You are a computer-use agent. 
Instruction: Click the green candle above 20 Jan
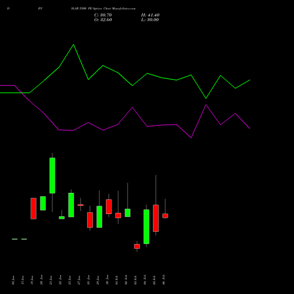[43, 203]
